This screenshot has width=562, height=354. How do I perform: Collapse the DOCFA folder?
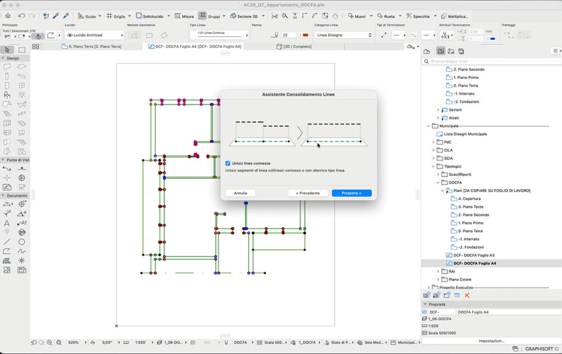pyautogui.click(x=438, y=182)
